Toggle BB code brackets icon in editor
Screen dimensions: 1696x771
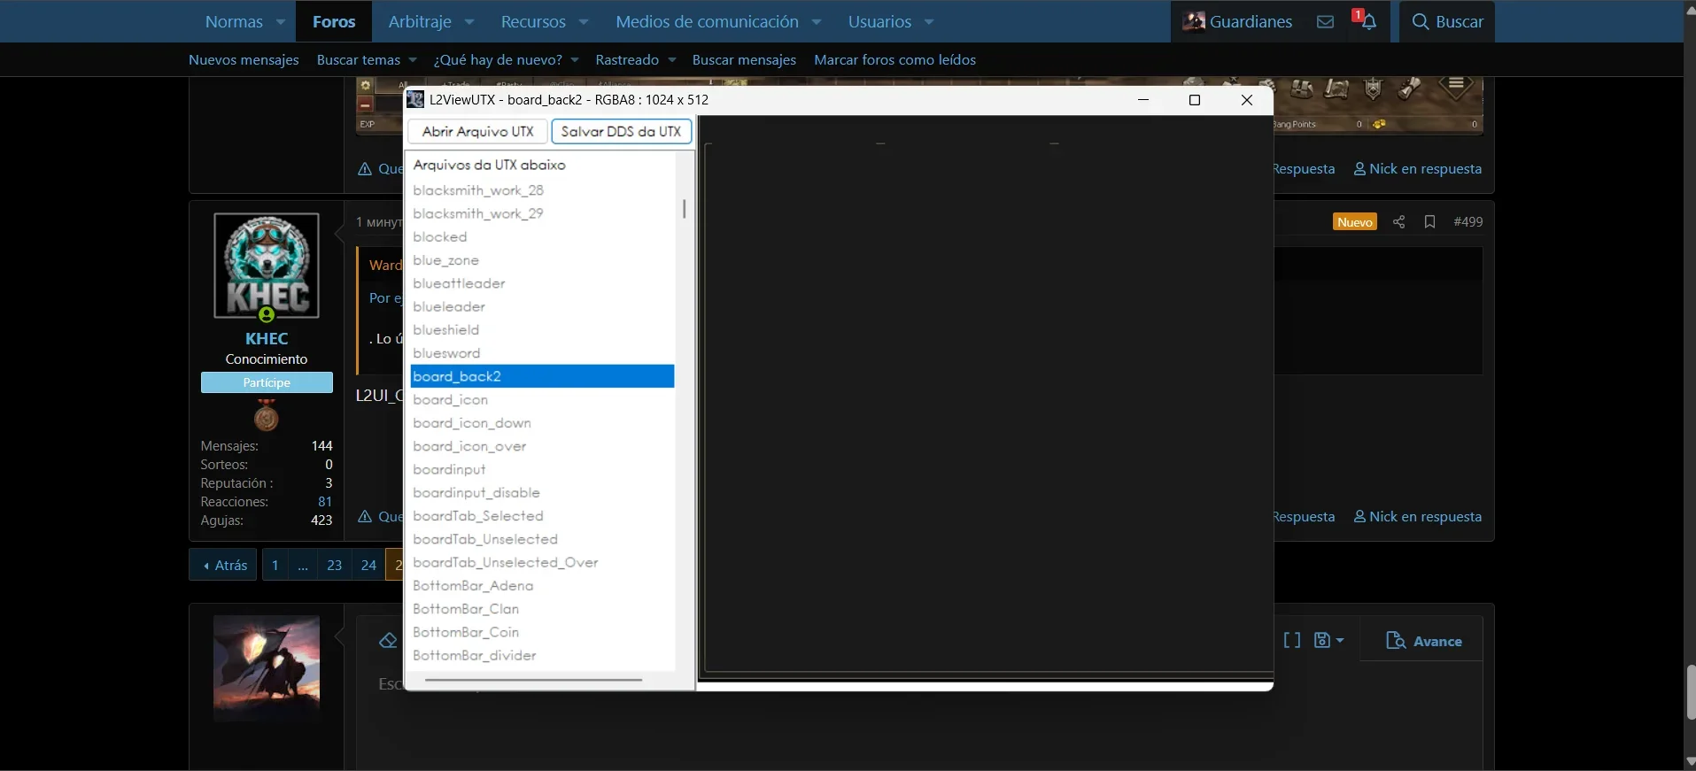1292,640
